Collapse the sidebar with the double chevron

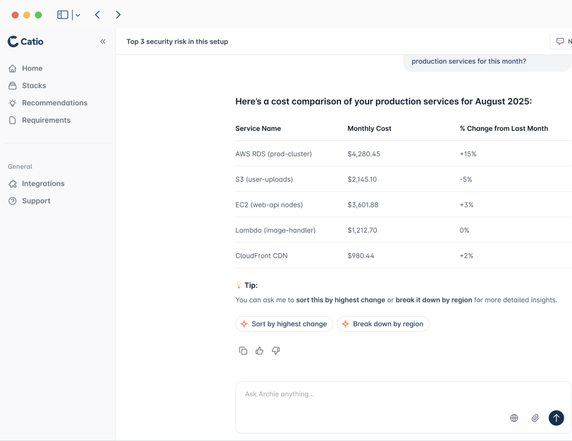[x=103, y=41]
